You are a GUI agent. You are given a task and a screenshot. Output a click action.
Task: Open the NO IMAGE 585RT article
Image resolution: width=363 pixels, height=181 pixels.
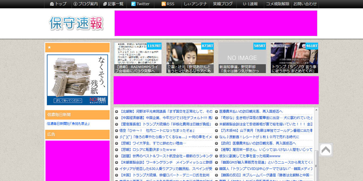242,58
